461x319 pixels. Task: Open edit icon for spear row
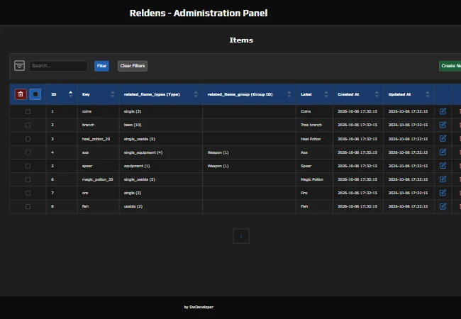[443, 166]
